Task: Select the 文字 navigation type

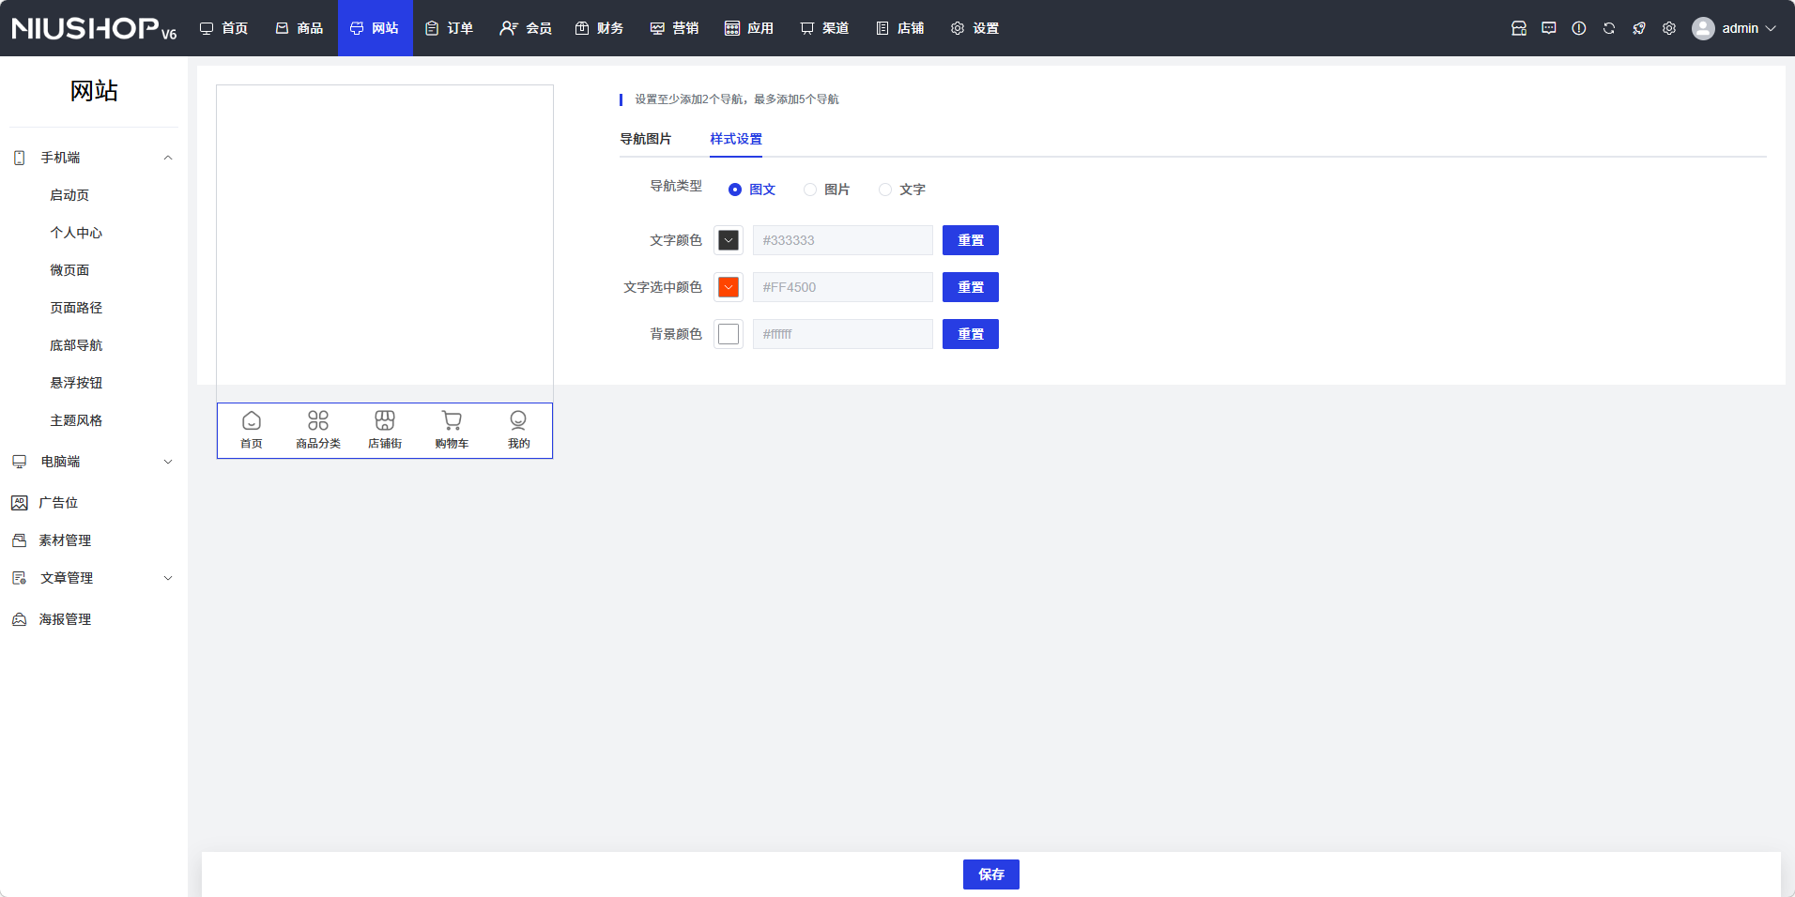Action: 885,190
